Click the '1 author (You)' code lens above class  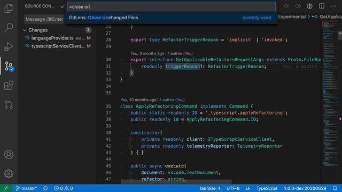172,100
